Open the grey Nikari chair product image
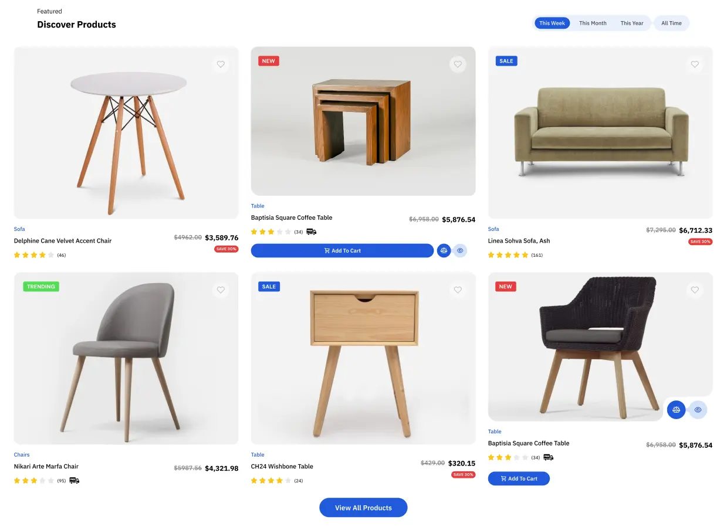Viewport: 727px width, 527px height. [126, 358]
